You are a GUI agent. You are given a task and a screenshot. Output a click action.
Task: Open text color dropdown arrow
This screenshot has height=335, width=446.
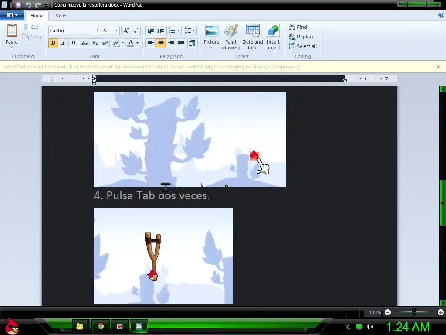(137, 43)
